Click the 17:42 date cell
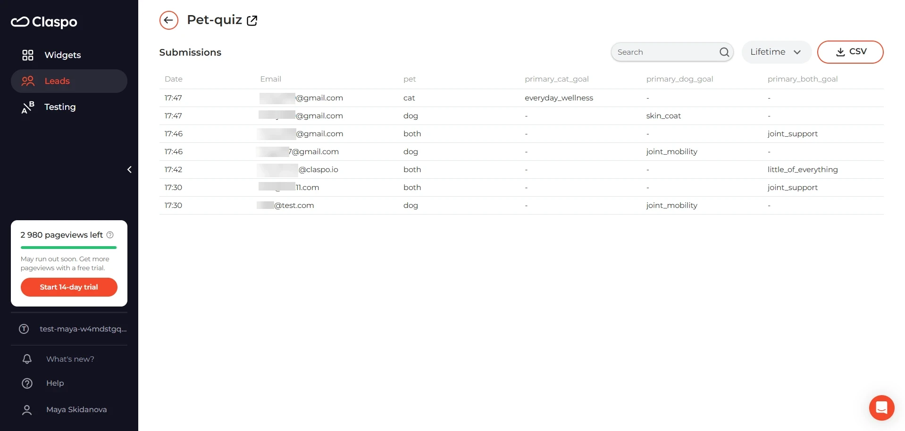 pos(173,170)
